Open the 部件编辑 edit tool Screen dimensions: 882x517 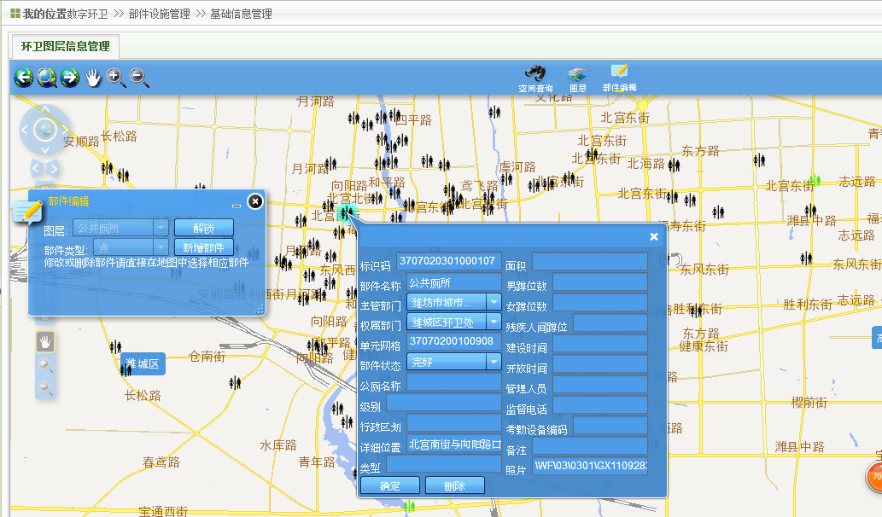619,78
